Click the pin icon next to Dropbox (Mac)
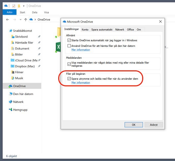 coord(39,66)
